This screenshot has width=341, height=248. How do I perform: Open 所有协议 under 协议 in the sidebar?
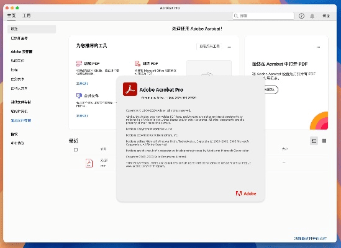17,143
